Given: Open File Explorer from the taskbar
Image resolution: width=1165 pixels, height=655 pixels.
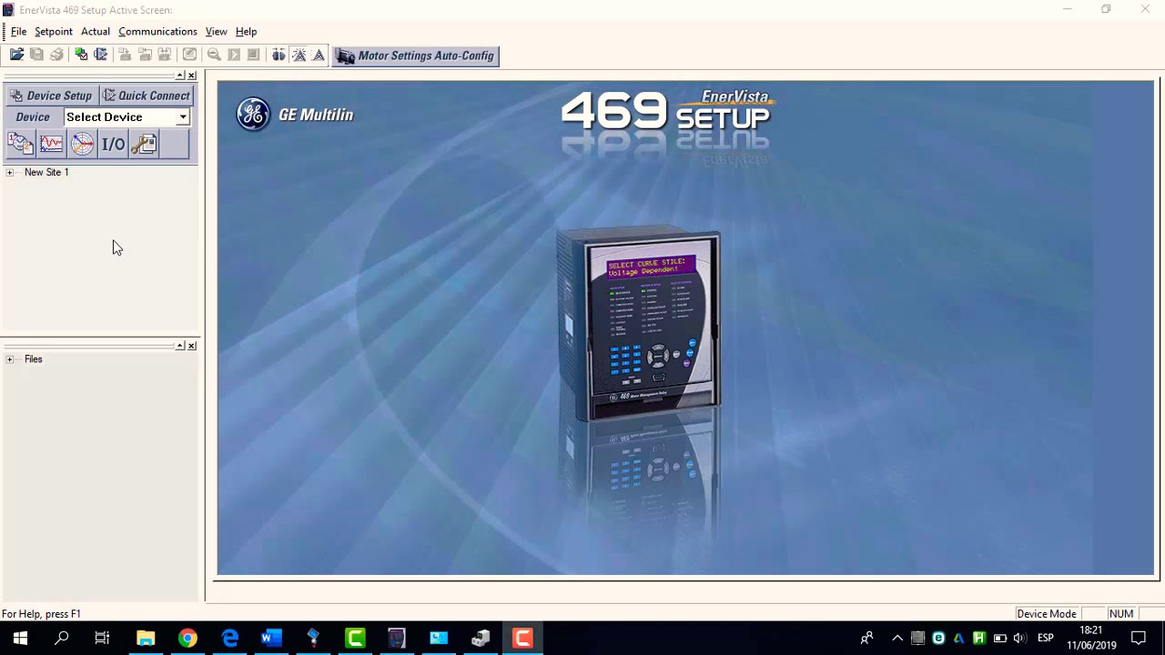Looking at the screenshot, I should [146, 638].
